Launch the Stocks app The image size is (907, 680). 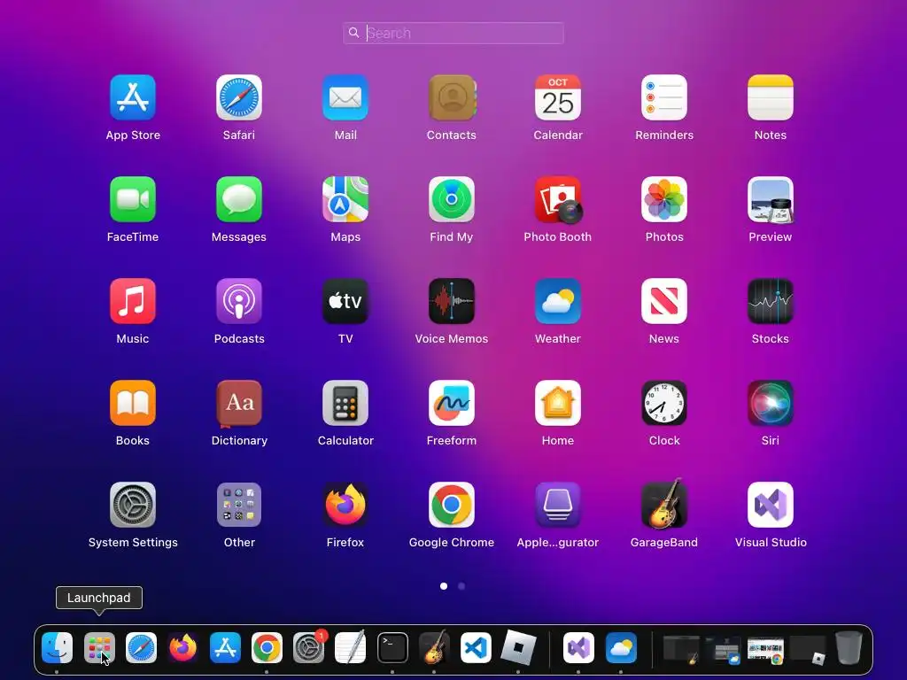(x=771, y=301)
